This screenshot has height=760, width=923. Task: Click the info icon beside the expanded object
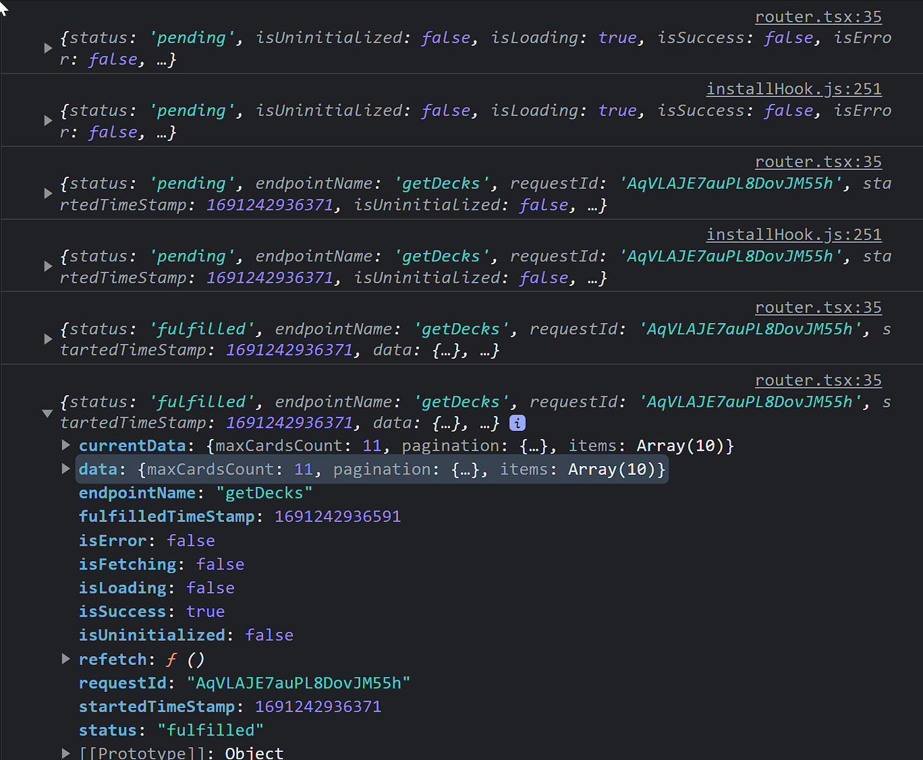[x=517, y=423]
